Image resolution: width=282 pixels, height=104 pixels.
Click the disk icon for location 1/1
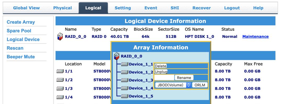[x=60, y=71]
